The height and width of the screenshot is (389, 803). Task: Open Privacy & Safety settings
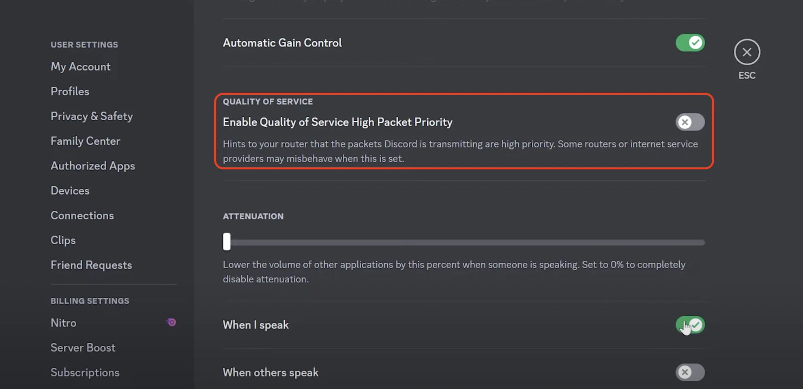92,116
